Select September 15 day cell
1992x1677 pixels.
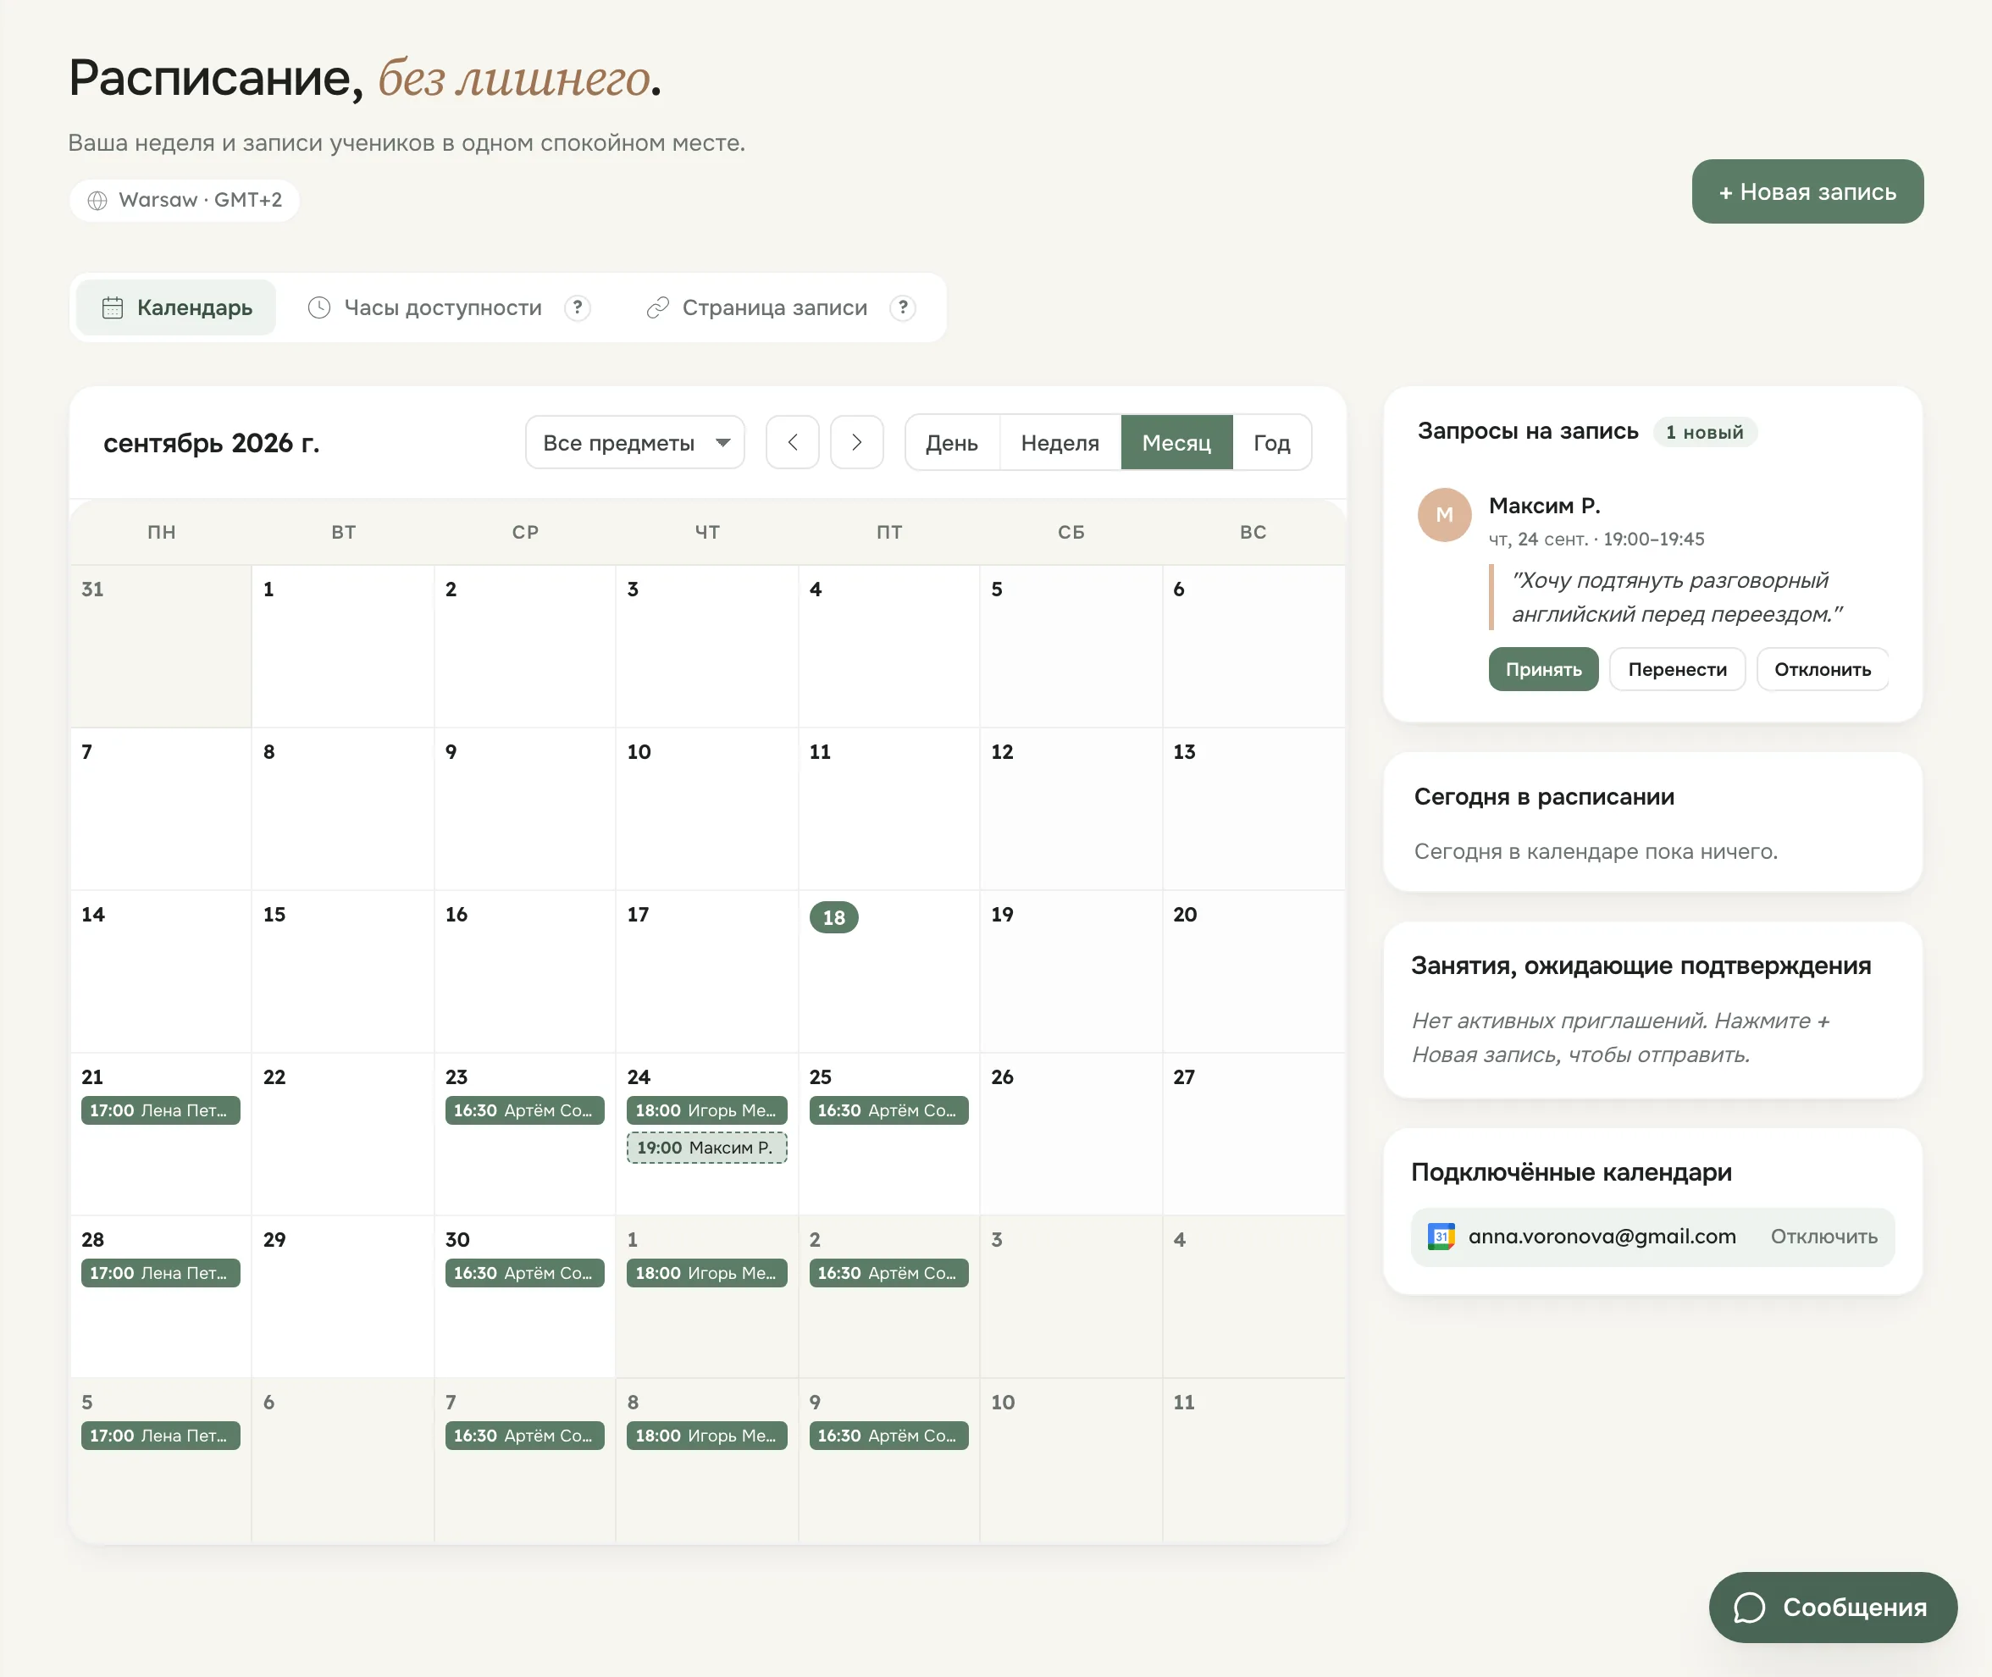tap(342, 971)
